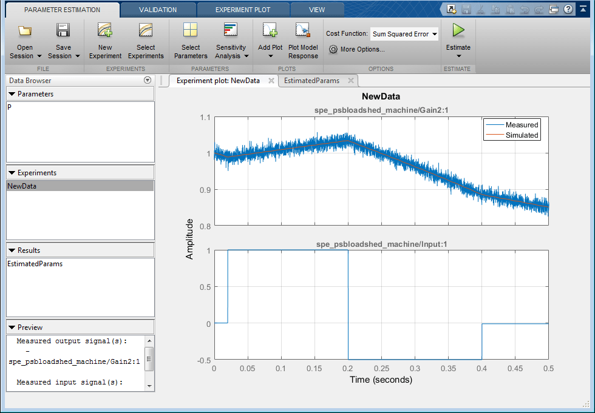Image resolution: width=595 pixels, height=413 pixels.
Task: Switch to the EstimatedParams document tab
Action: click(x=311, y=81)
